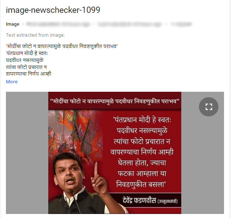Select extracted line वापरण्याचा निर्णय आम्ही

(x=29, y=74)
